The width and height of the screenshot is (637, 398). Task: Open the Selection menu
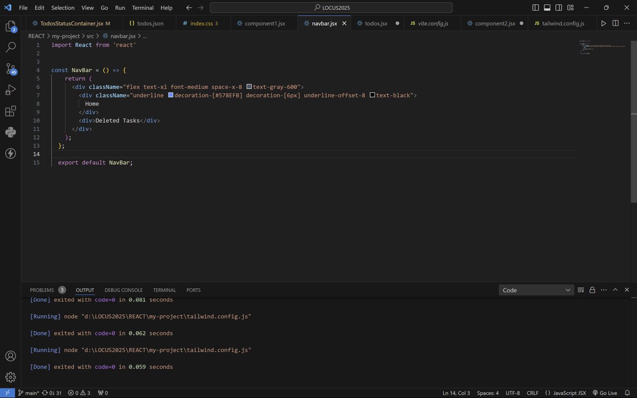[63, 8]
